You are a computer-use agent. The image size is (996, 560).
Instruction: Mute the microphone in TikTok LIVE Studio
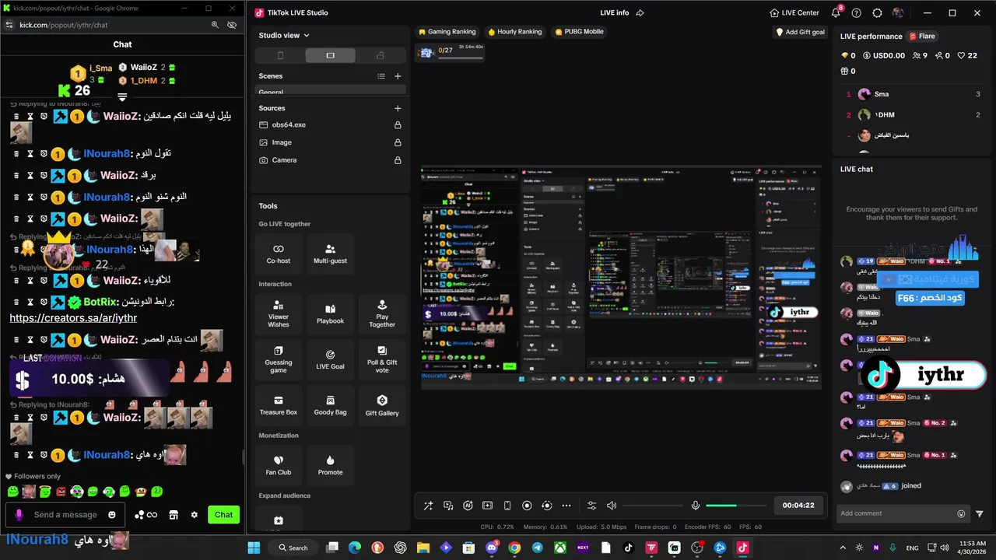696,506
